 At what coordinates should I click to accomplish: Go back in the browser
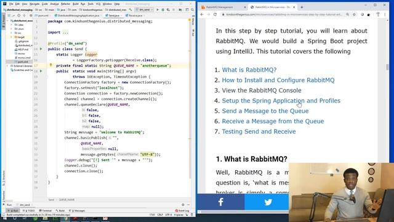click(x=202, y=14)
